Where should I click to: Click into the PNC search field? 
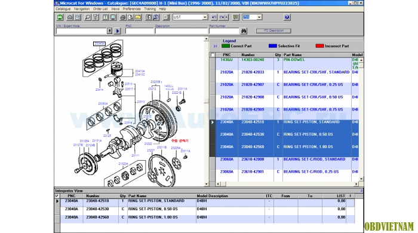[139, 31]
